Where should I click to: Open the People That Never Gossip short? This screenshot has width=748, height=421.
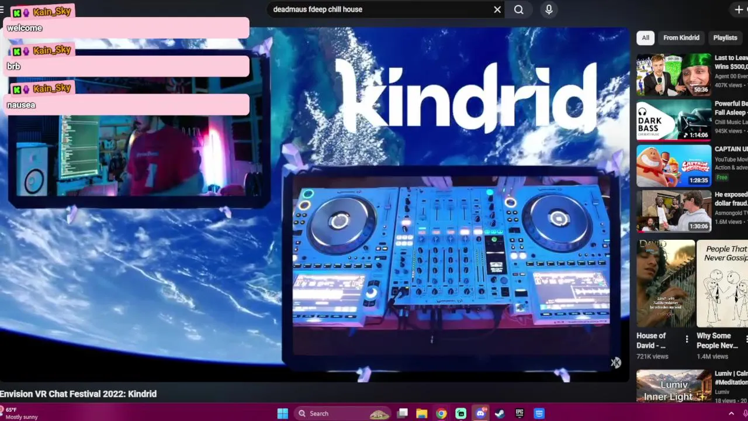(722, 284)
